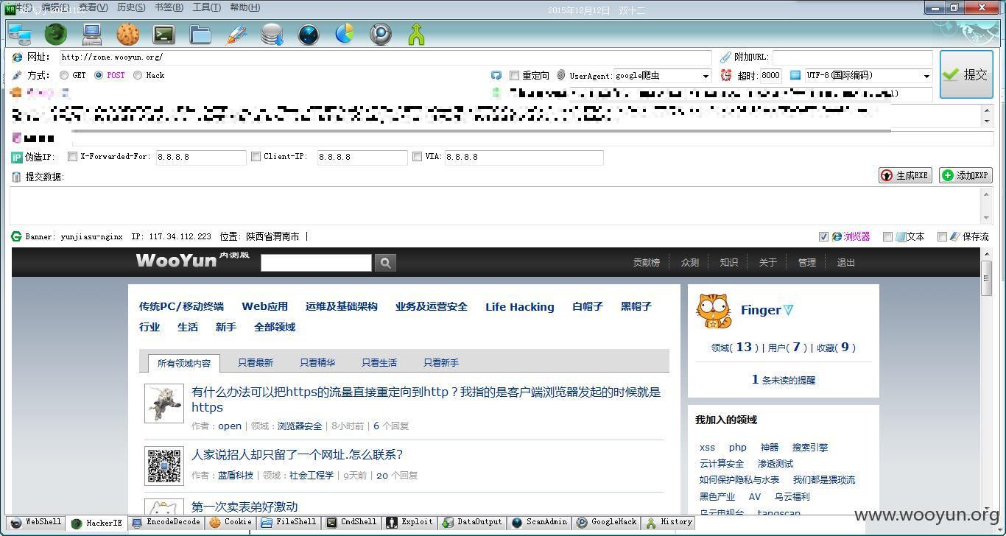Tick the Client-IP checkbox

pos(256,156)
